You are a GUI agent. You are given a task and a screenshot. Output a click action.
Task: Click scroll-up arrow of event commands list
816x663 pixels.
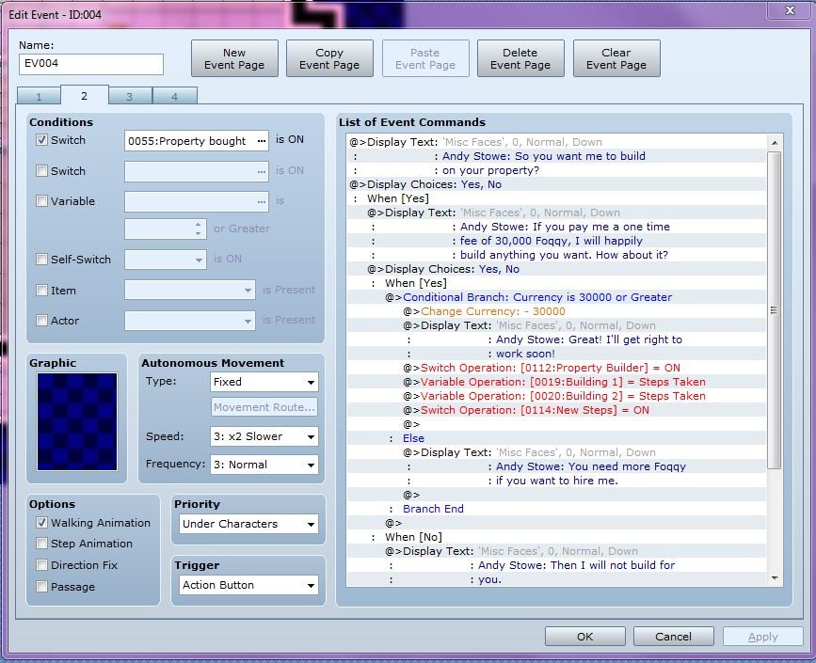(775, 143)
